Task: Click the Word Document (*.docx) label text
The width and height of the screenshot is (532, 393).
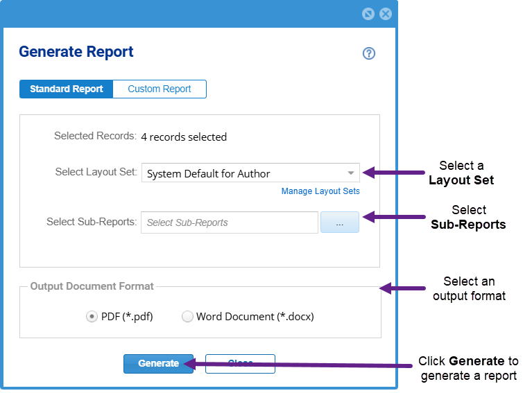Action: pos(255,317)
